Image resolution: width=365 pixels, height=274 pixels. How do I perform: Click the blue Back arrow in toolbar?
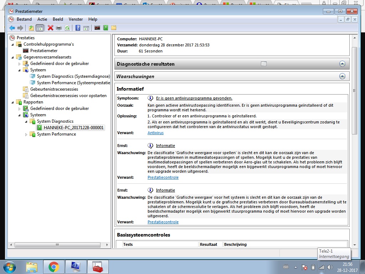tap(12, 28)
